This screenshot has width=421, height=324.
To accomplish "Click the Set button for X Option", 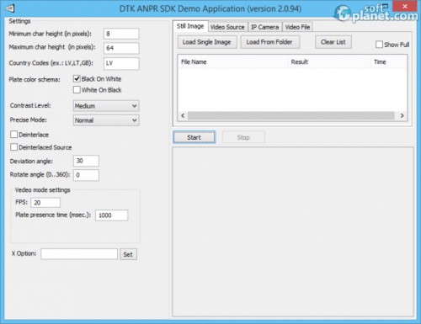I will pos(128,254).
